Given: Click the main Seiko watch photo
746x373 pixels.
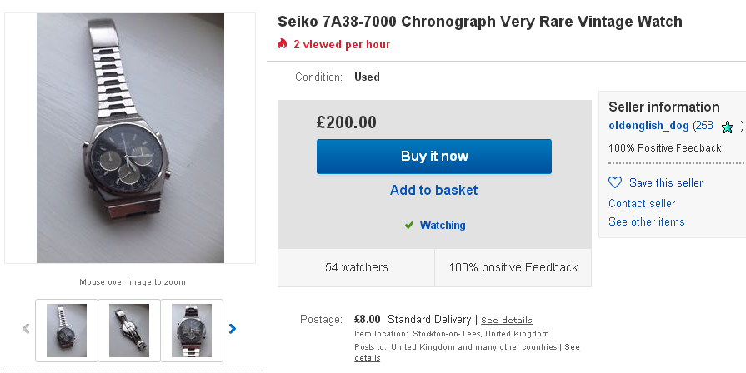Looking at the screenshot, I should click(x=130, y=137).
